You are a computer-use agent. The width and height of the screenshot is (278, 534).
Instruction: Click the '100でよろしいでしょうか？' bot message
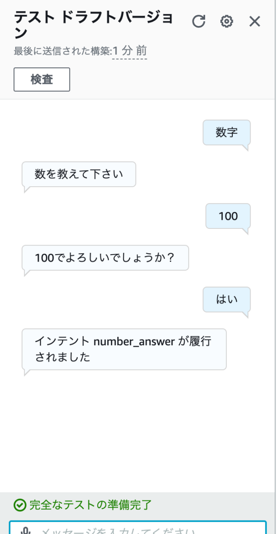click(105, 258)
